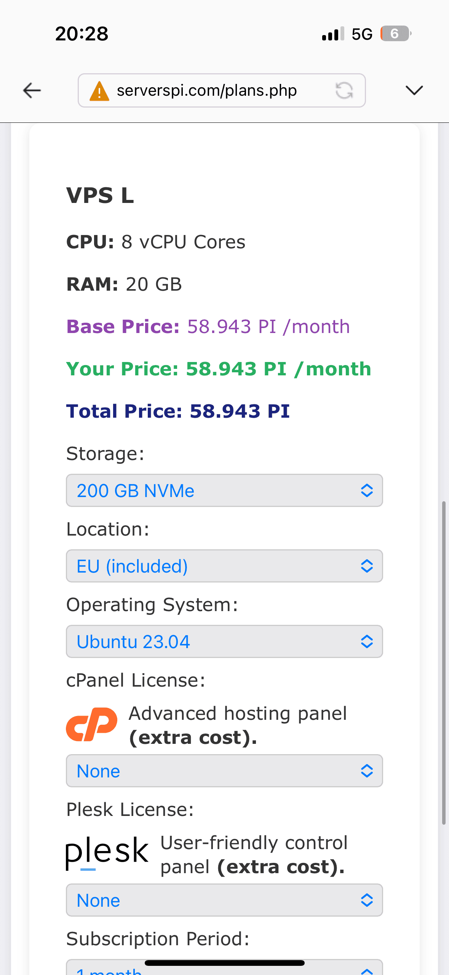449x975 pixels.
Task: Tap the downward chevron beside address bar
Action: [x=414, y=90]
